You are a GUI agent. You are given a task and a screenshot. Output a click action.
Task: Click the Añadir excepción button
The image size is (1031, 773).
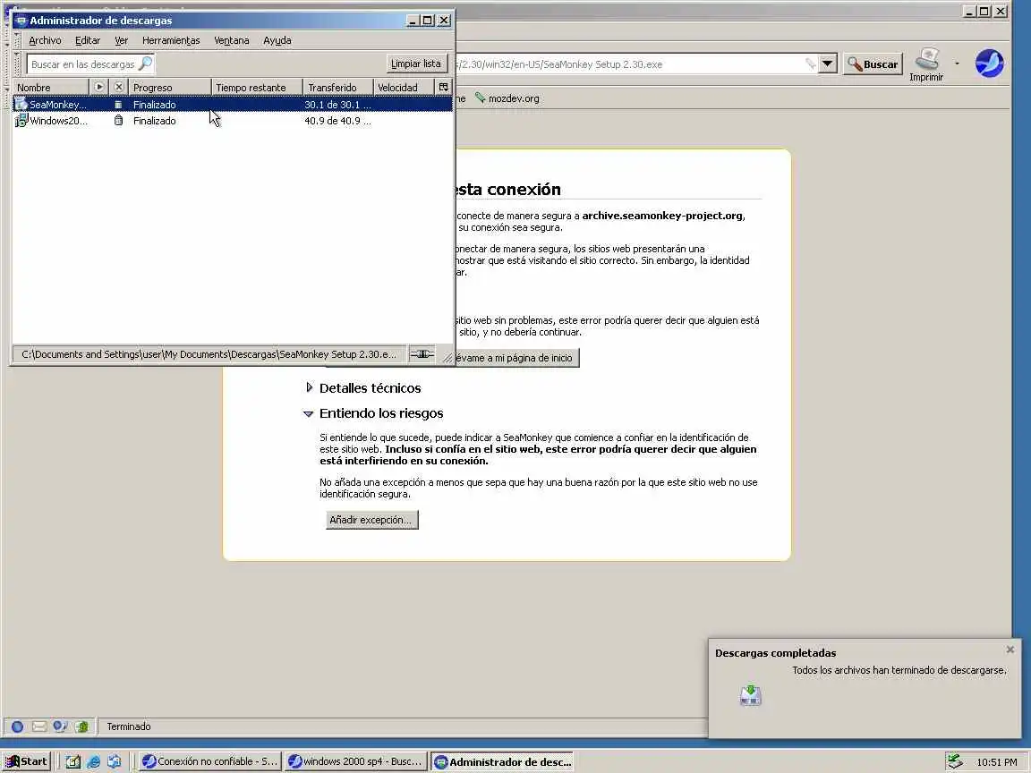(371, 520)
